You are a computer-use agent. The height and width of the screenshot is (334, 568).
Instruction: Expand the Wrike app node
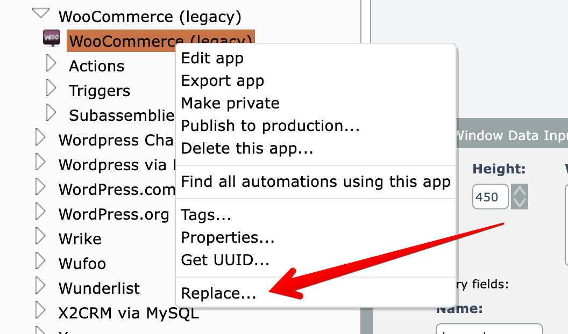click(40, 237)
